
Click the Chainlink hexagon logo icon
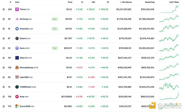click(x=17, y=29)
